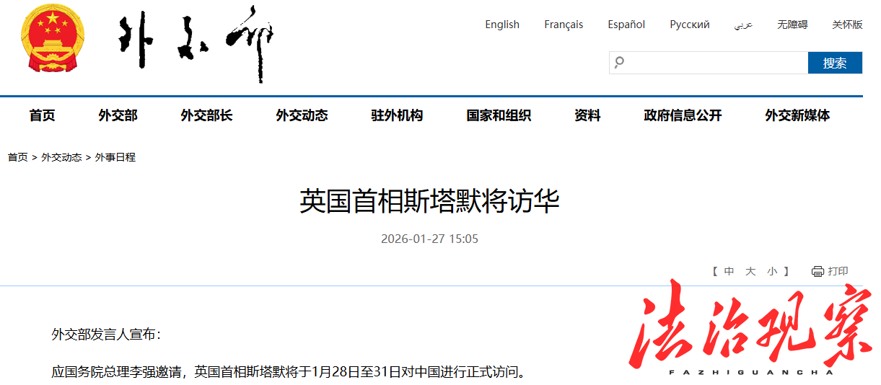Viewport: 881px width, 385px height.
Task: Switch to English language version
Action: pos(501,25)
